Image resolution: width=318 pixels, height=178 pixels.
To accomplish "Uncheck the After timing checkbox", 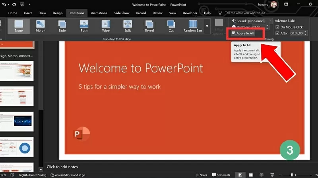I will [277, 34].
